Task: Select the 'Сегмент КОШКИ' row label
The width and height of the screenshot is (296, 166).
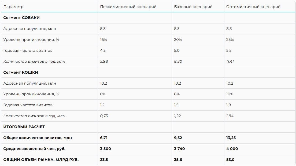Action: 21,72
